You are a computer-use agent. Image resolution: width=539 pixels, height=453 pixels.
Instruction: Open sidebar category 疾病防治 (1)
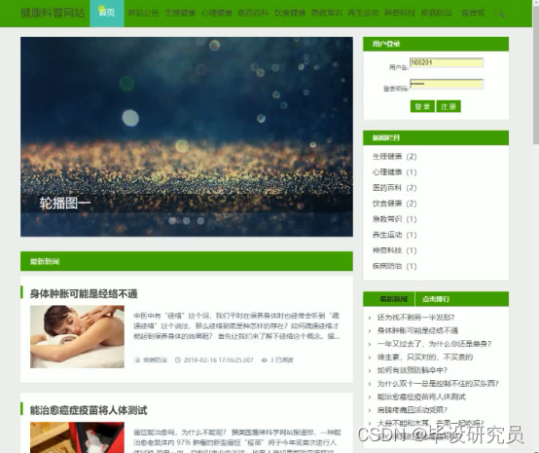point(394,266)
